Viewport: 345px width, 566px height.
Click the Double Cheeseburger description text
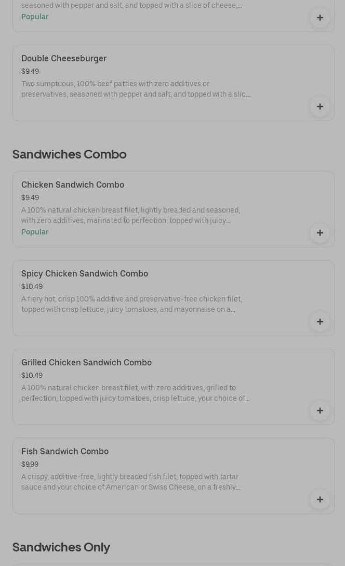point(135,89)
